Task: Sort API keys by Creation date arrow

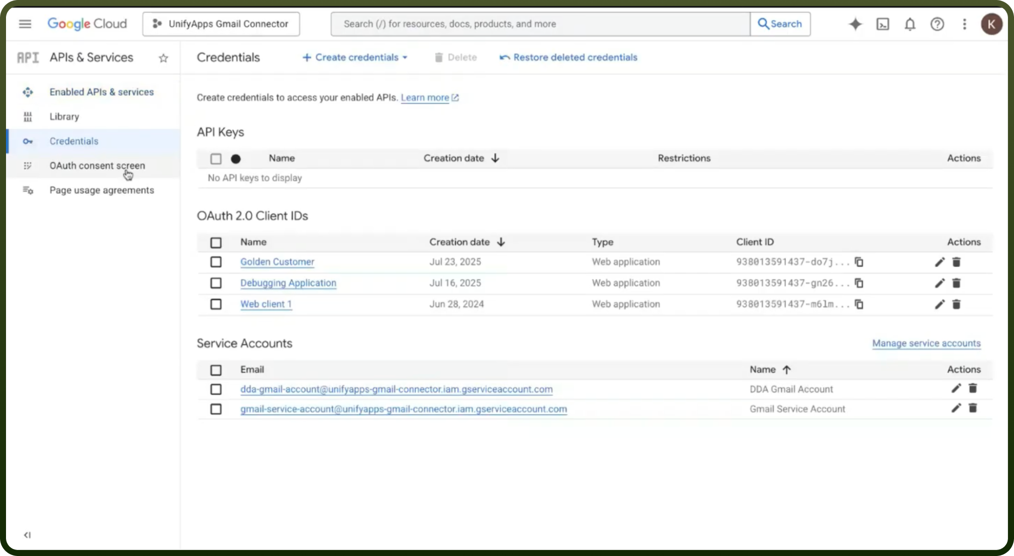Action: 495,158
